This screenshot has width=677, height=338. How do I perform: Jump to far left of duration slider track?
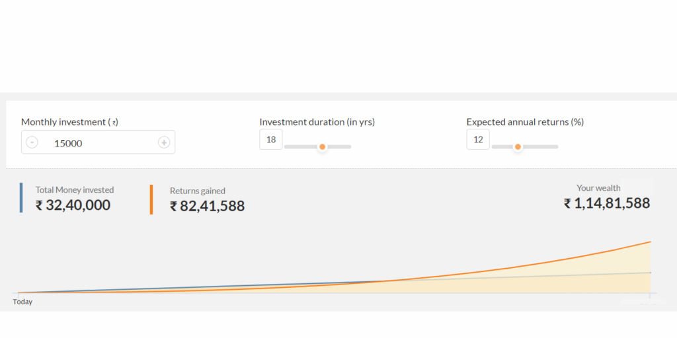click(x=286, y=147)
